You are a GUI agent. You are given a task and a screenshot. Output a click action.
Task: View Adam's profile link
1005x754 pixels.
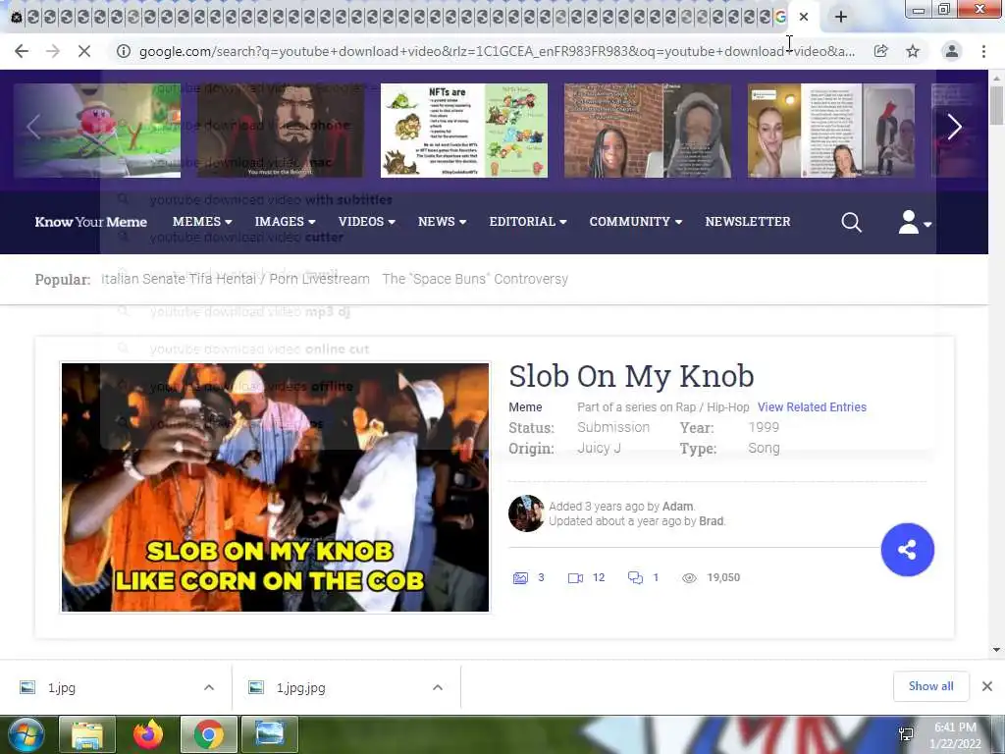click(677, 507)
